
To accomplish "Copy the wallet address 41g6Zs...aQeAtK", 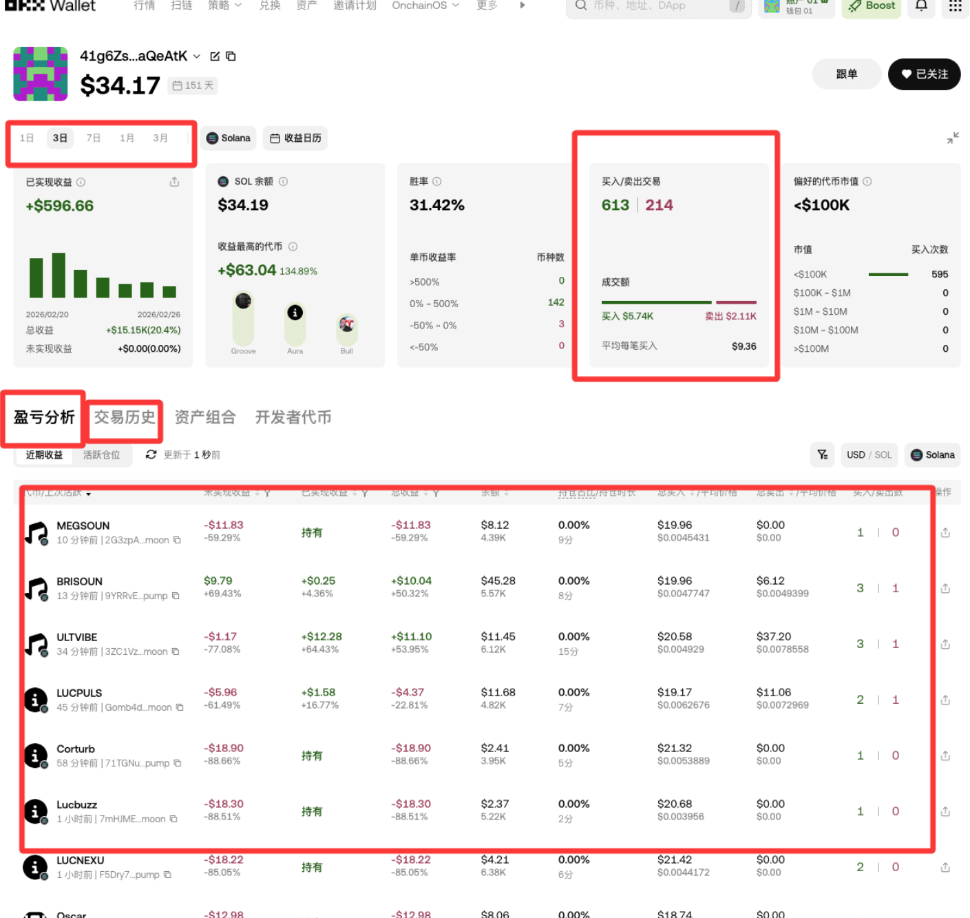I will [x=231, y=56].
